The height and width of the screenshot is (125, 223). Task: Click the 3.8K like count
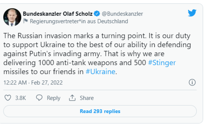click(x=20, y=98)
